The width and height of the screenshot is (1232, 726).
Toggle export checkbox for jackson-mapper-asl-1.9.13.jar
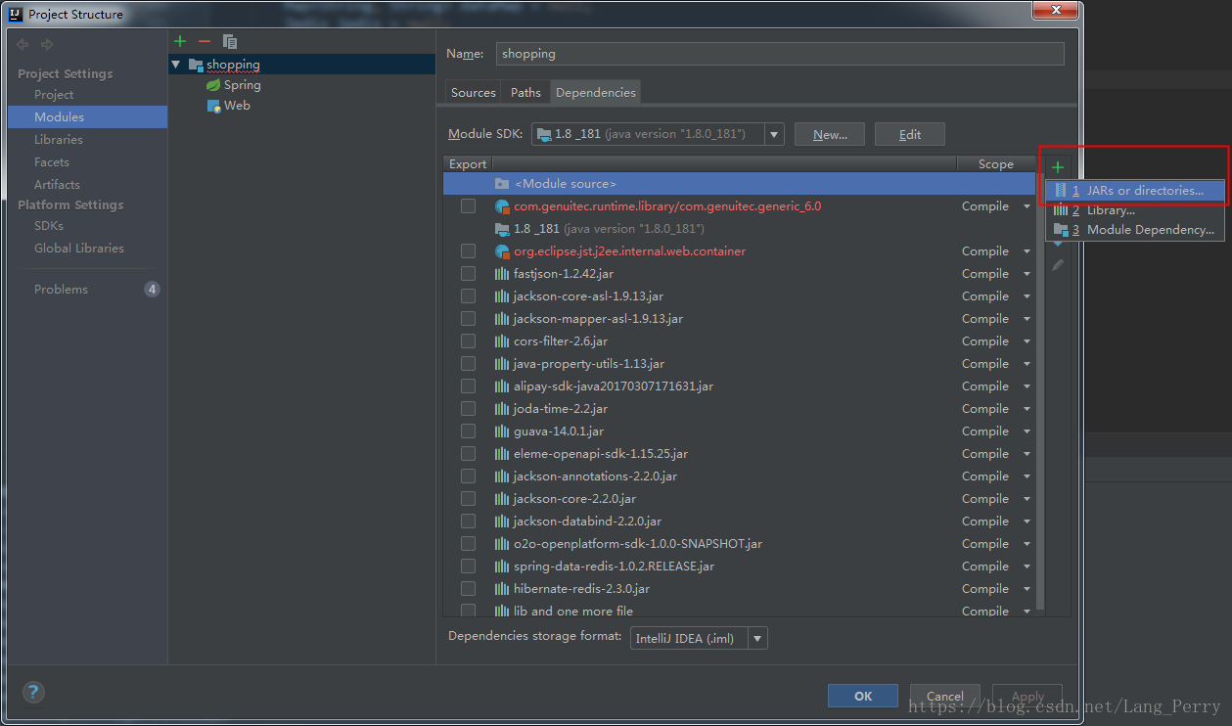pyautogui.click(x=468, y=319)
